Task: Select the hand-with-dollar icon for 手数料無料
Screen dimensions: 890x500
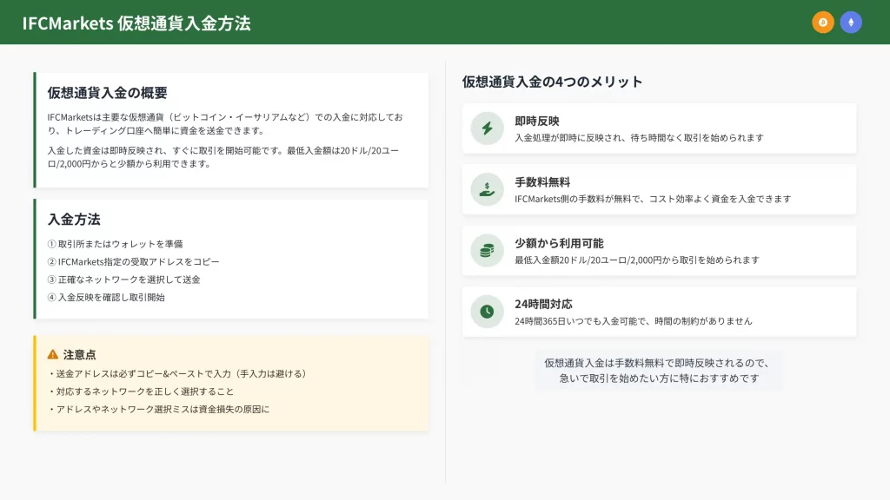Action: 487,189
